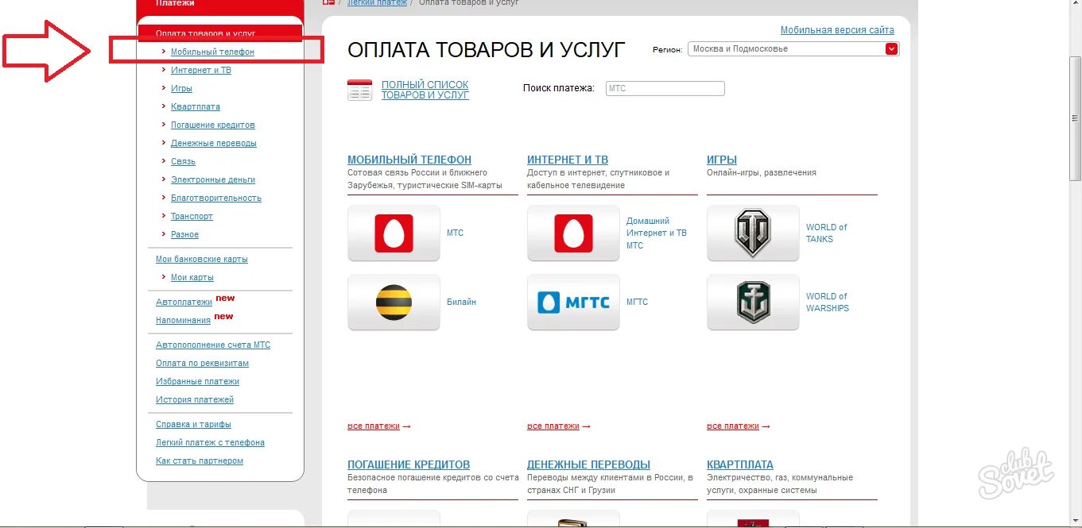Expand the Разное sidebar category

coord(184,234)
